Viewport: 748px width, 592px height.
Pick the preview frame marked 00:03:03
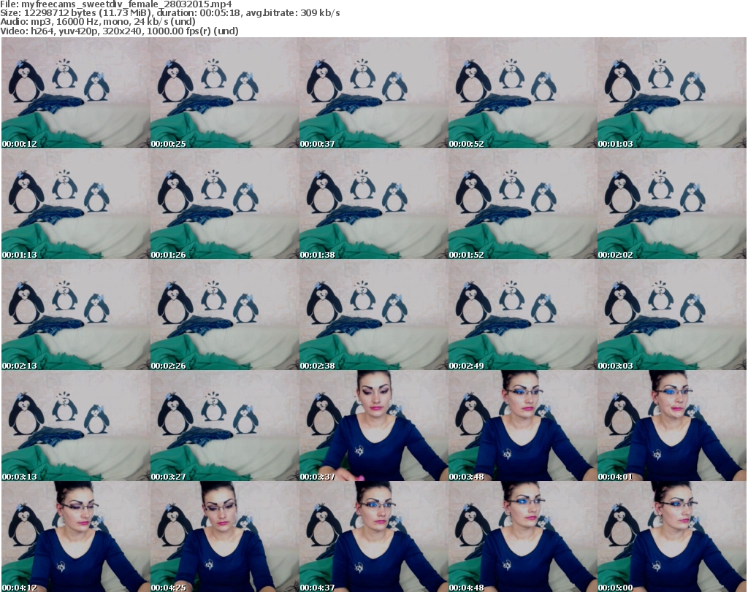671,315
